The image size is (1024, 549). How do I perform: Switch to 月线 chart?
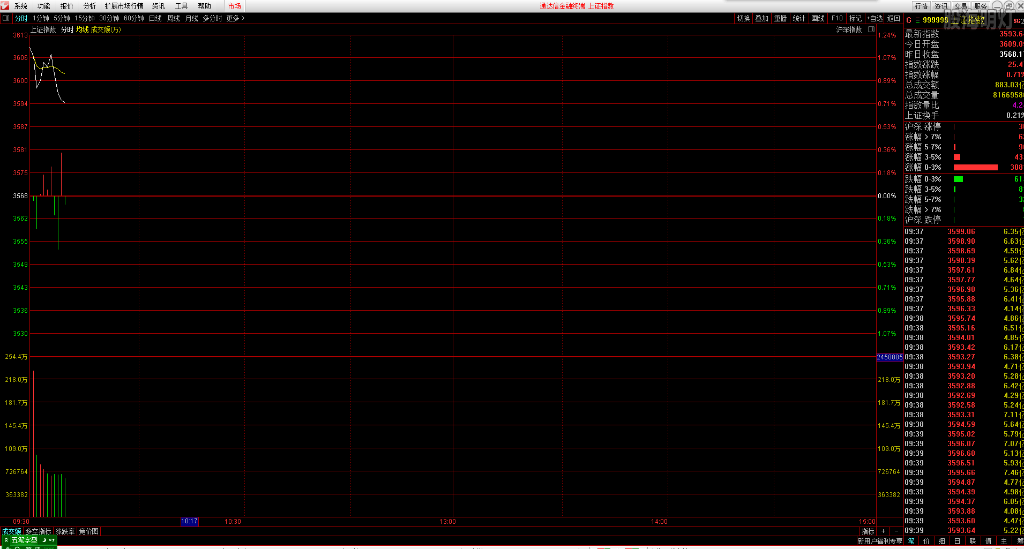(191, 18)
